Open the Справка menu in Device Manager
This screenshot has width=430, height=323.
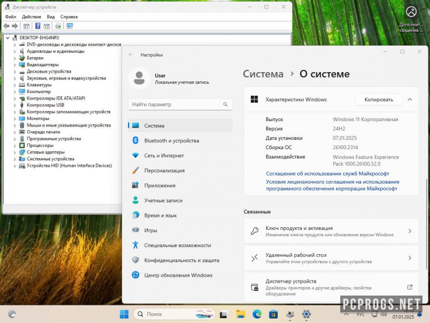(69, 17)
